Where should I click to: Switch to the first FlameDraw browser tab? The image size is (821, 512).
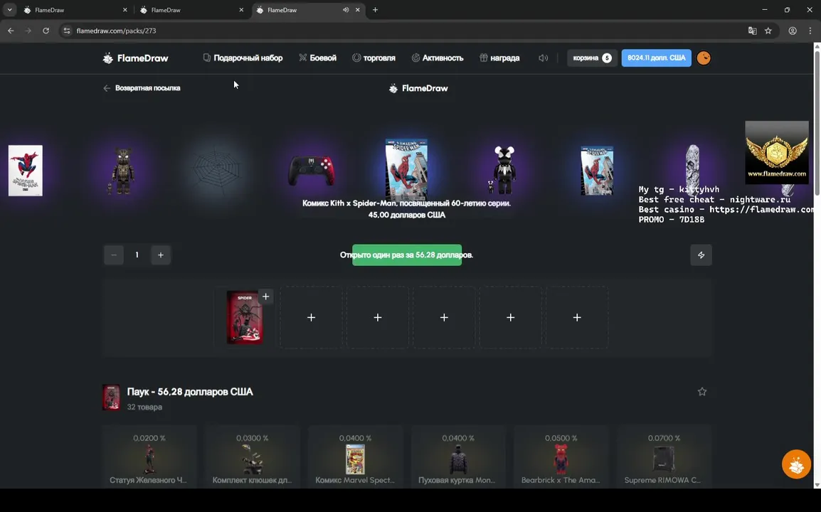[75, 10]
